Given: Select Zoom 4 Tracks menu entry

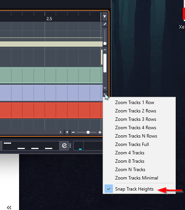Looking at the screenshot, I should click(x=139, y=153).
